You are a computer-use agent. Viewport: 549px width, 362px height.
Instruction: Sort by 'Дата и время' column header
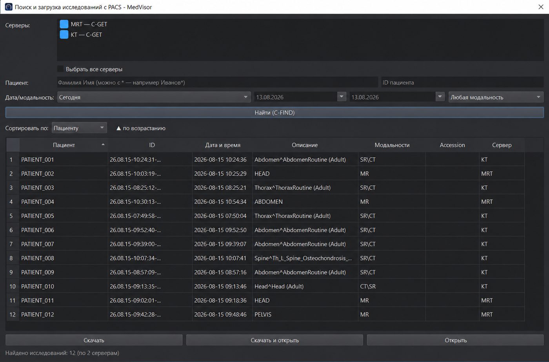point(223,145)
